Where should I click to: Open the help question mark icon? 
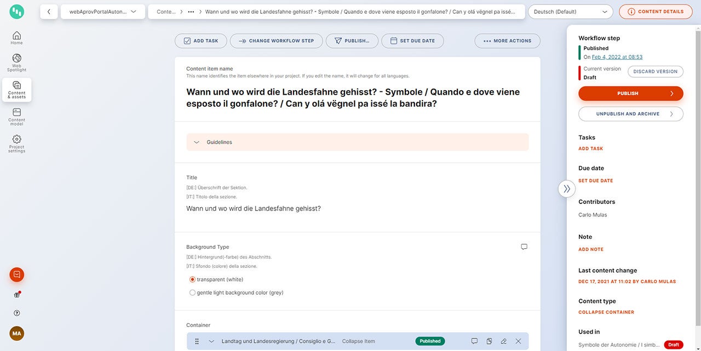coord(16,313)
